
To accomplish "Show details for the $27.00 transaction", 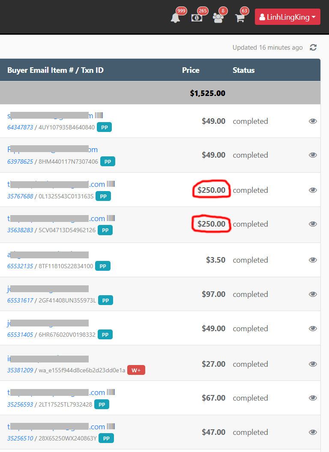I will (313, 364).
